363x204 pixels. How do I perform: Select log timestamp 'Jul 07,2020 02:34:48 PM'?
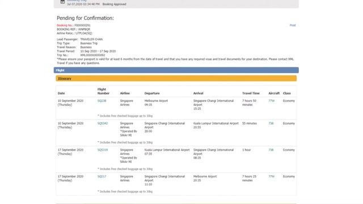pos(83,4)
